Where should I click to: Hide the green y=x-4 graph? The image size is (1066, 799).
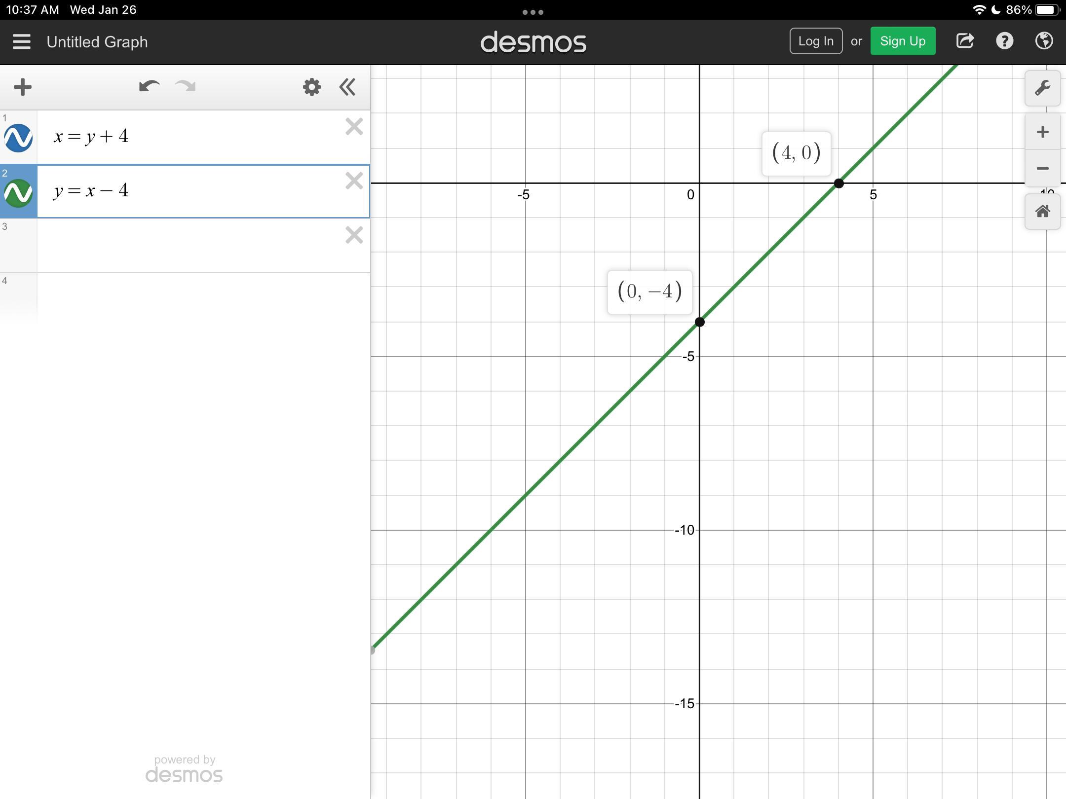(18, 192)
